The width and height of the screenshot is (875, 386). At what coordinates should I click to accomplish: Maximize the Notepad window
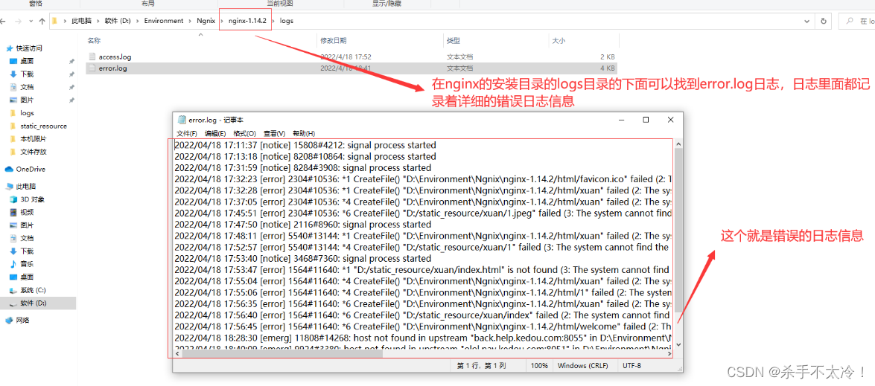(x=646, y=120)
